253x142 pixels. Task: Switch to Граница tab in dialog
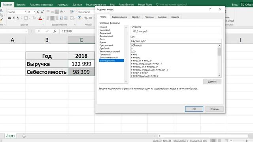[x=149, y=17]
